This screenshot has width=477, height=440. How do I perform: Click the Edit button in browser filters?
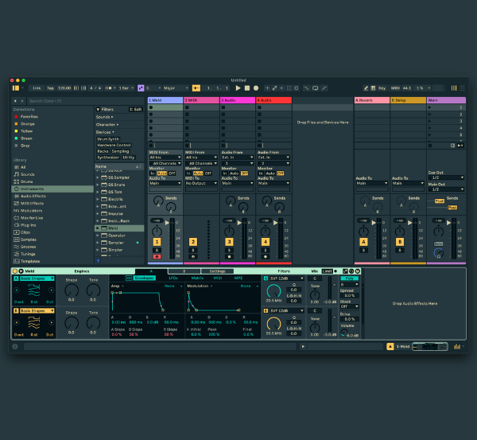tap(136, 109)
